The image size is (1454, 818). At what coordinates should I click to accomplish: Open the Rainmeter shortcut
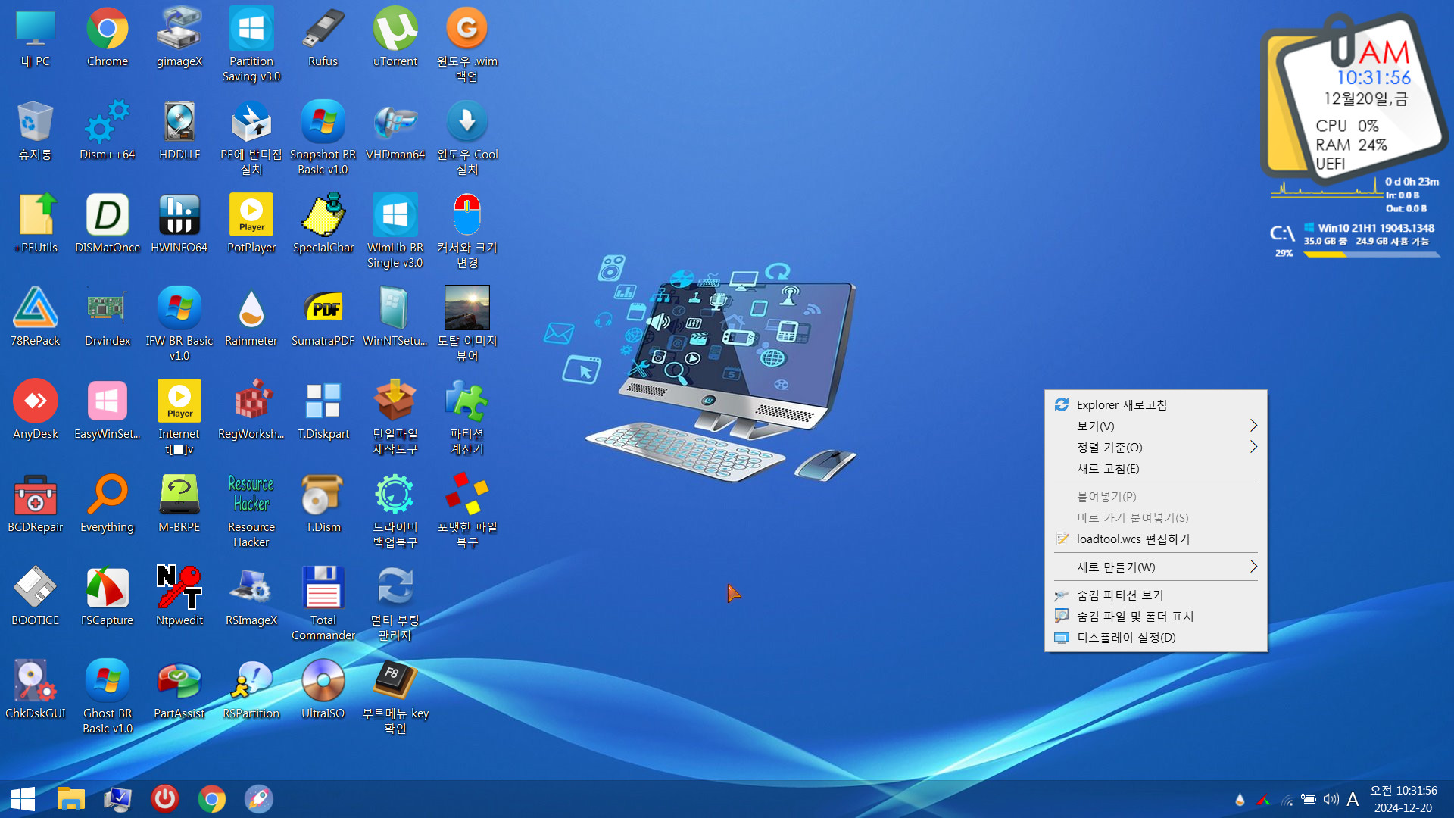click(251, 317)
